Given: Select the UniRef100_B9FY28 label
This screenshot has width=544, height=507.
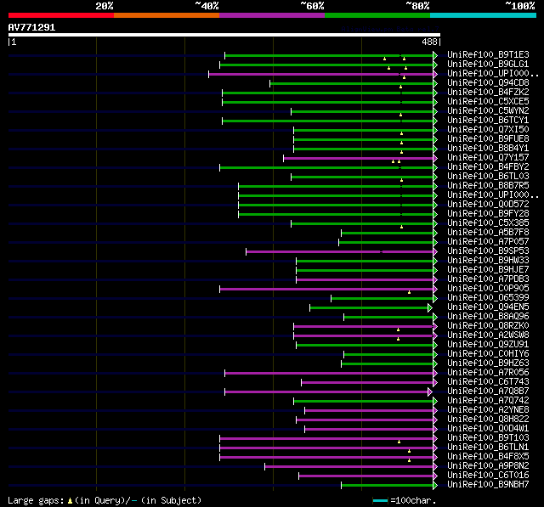Looking at the screenshot, I should [x=488, y=214].
